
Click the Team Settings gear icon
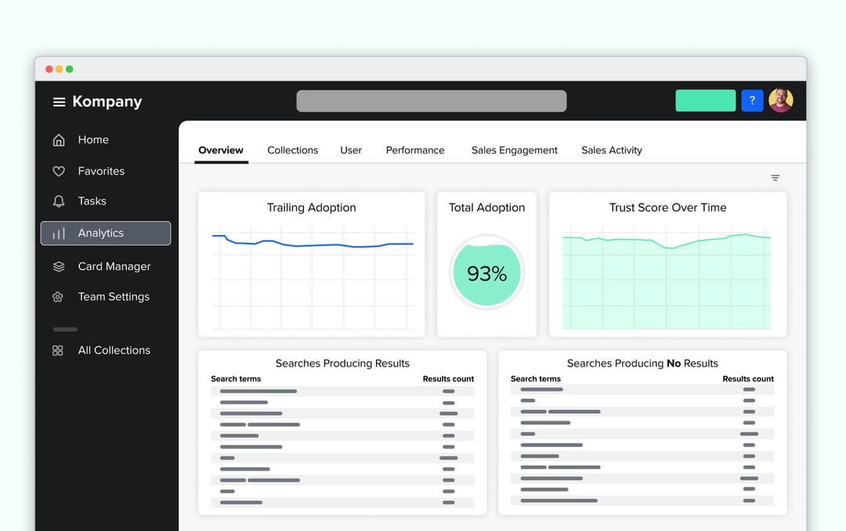coord(58,297)
